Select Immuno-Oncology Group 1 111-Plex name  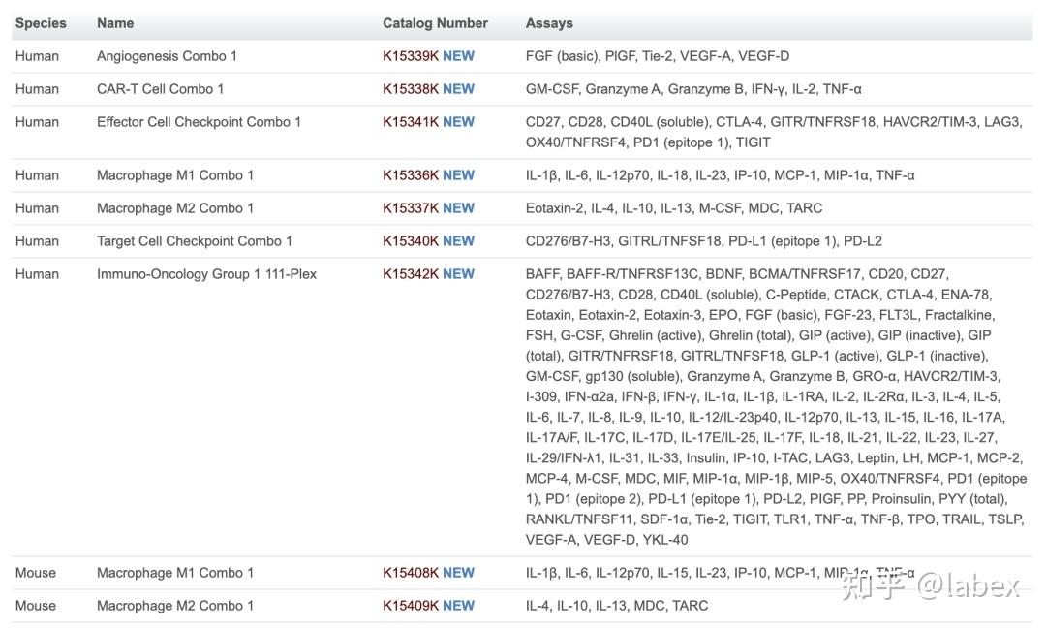[207, 274]
